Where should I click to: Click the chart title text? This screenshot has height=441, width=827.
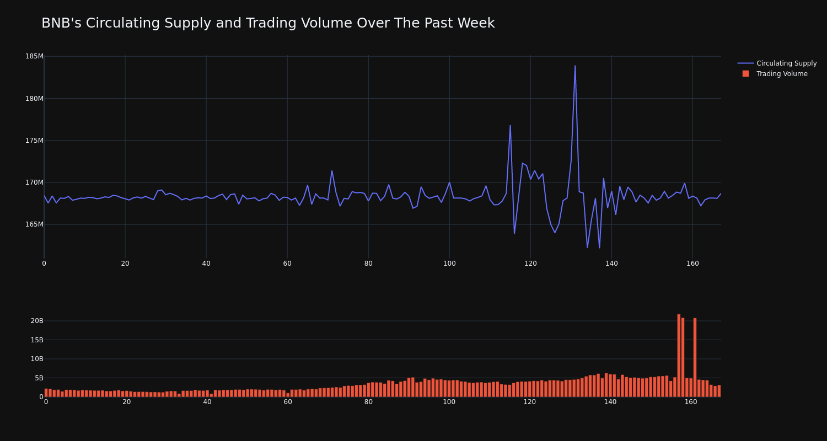coord(268,23)
